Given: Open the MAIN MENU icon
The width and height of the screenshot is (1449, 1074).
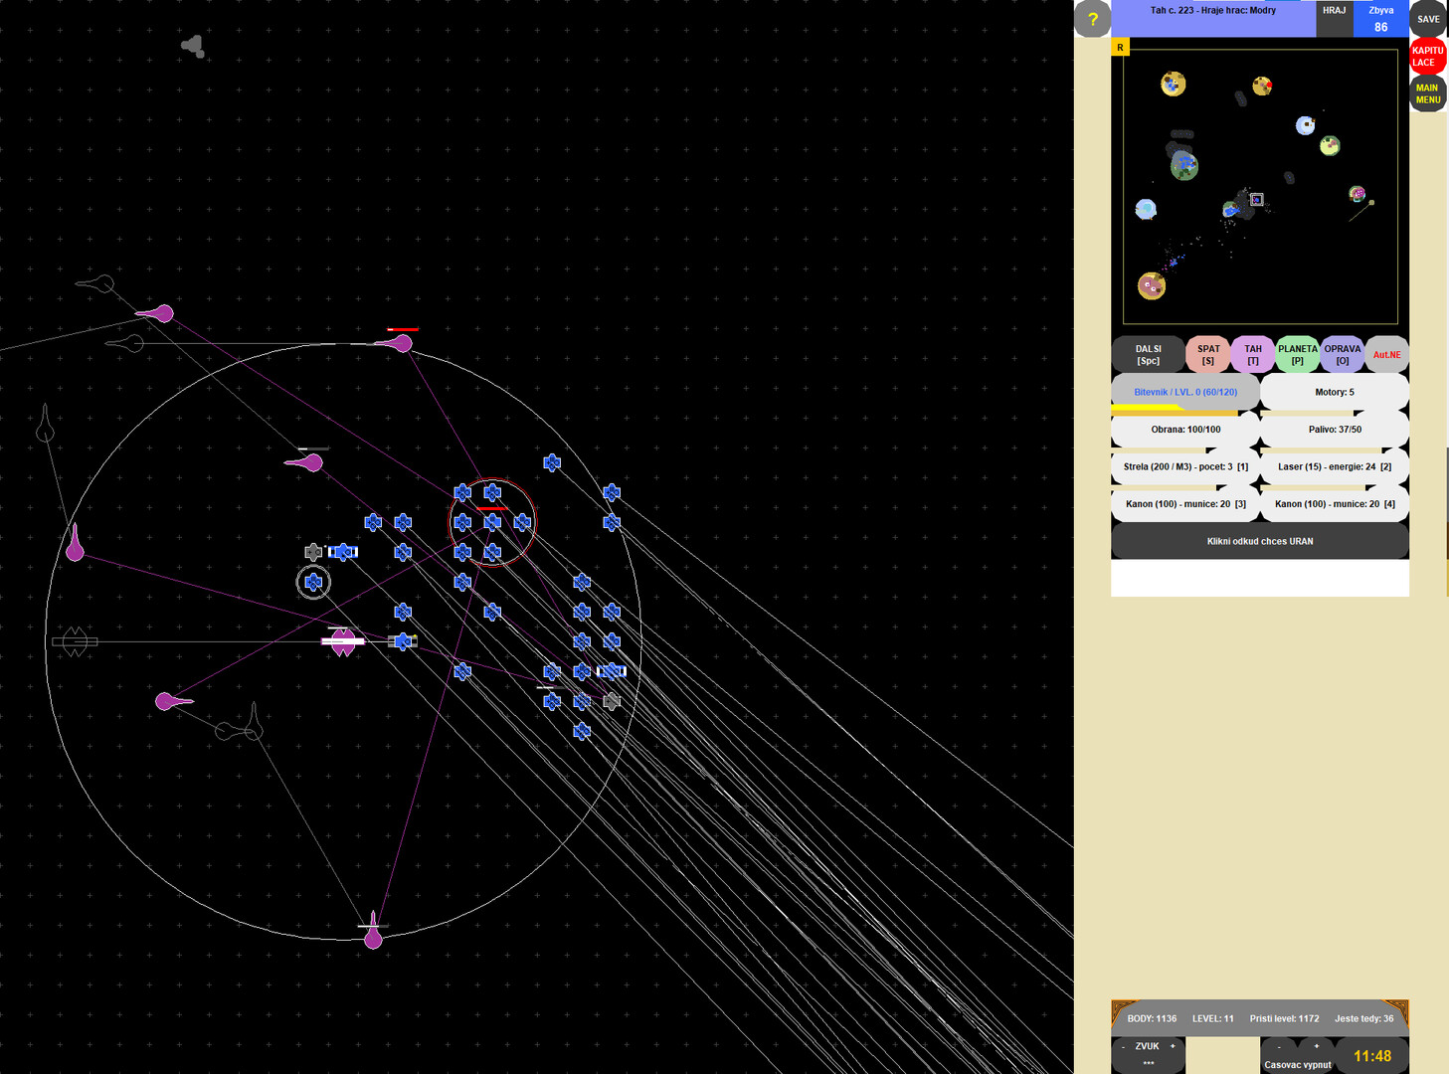Looking at the screenshot, I should (x=1427, y=93).
